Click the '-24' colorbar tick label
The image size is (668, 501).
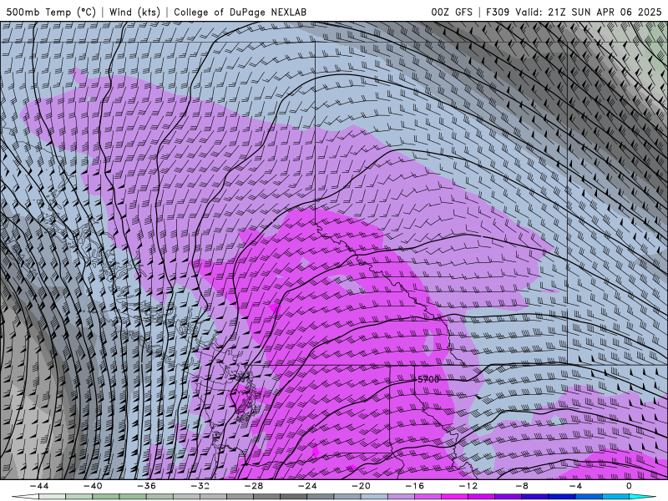pos(307,486)
